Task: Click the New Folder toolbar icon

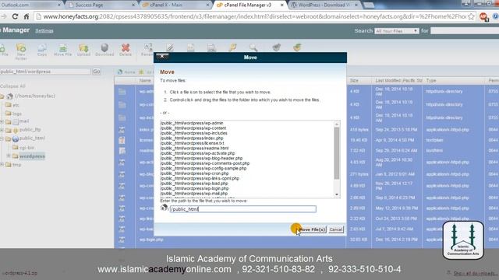Action: coord(21,48)
